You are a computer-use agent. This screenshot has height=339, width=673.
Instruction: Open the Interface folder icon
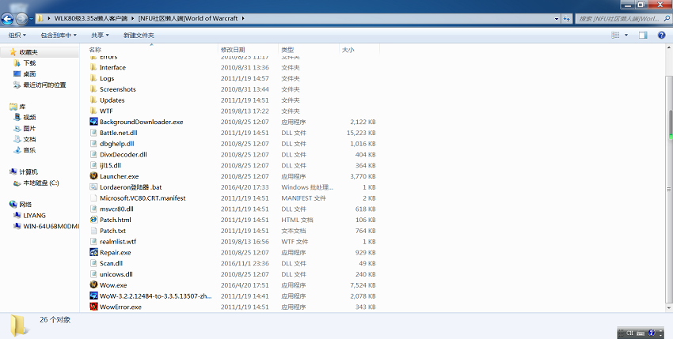(93, 67)
